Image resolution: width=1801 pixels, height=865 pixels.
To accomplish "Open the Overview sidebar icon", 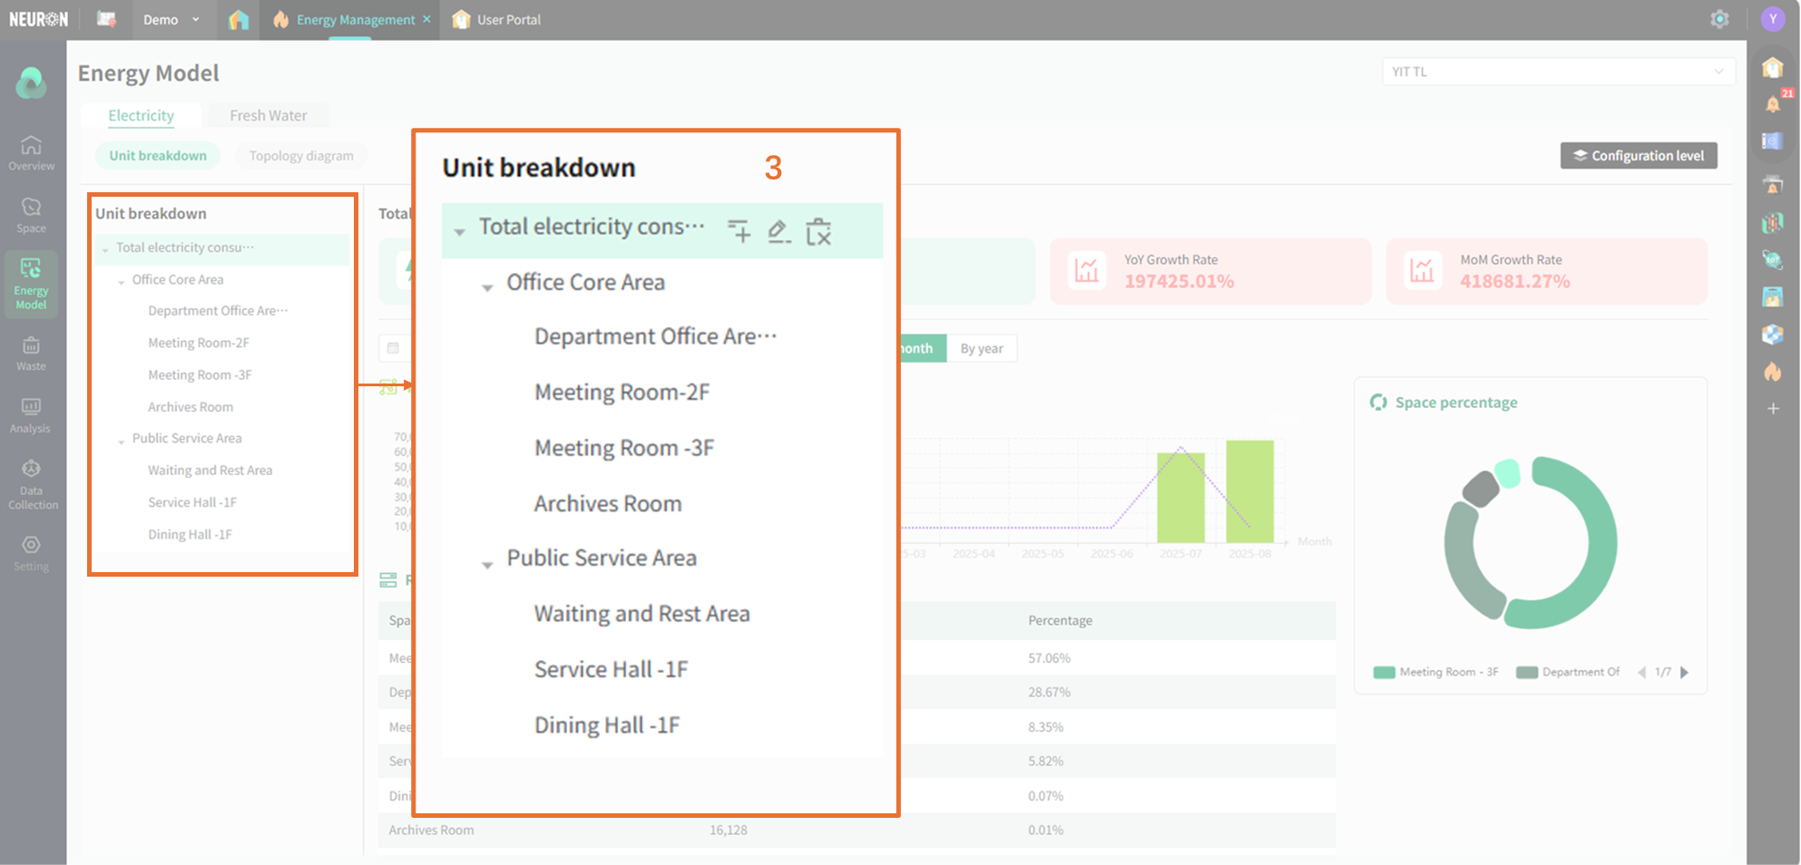I will tap(31, 152).
